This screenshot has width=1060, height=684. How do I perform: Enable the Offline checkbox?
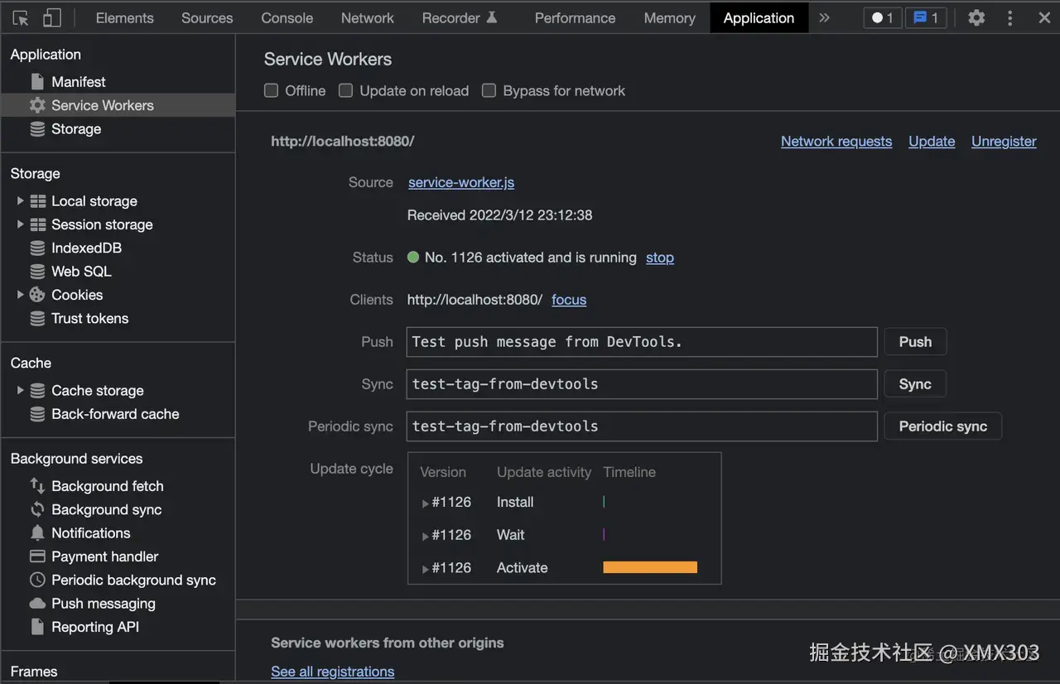(x=271, y=91)
